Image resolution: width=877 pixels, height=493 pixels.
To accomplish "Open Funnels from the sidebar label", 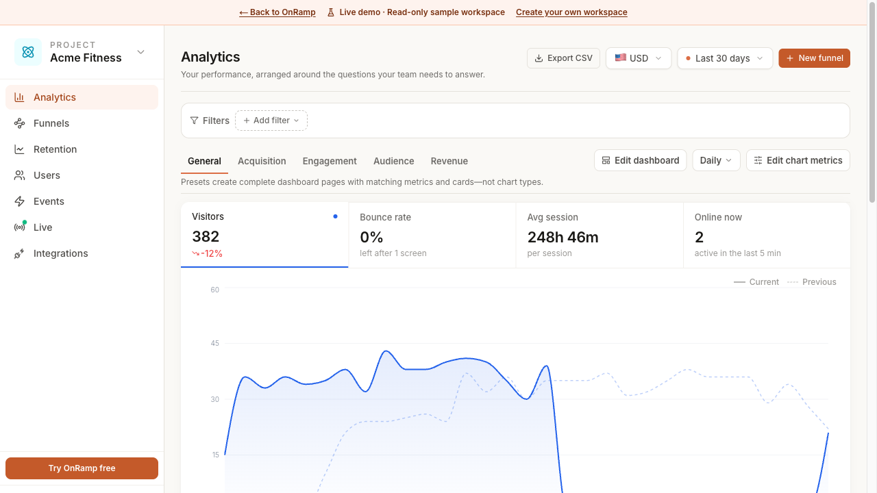I will (51, 123).
